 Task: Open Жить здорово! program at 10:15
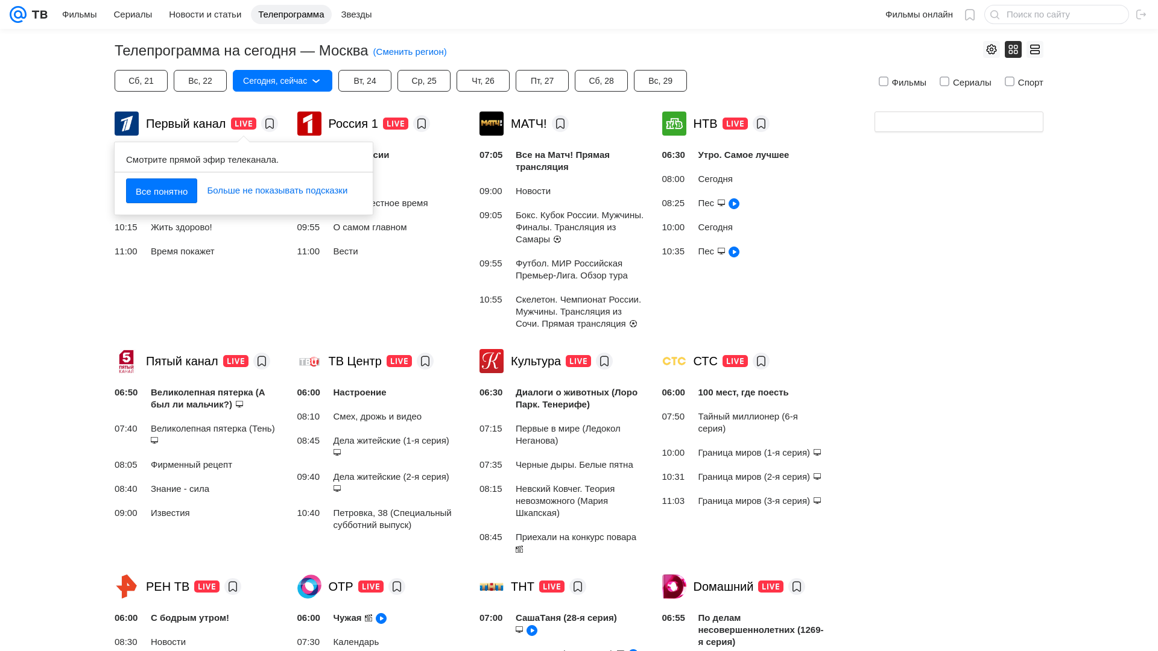click(x=182, y=227)
